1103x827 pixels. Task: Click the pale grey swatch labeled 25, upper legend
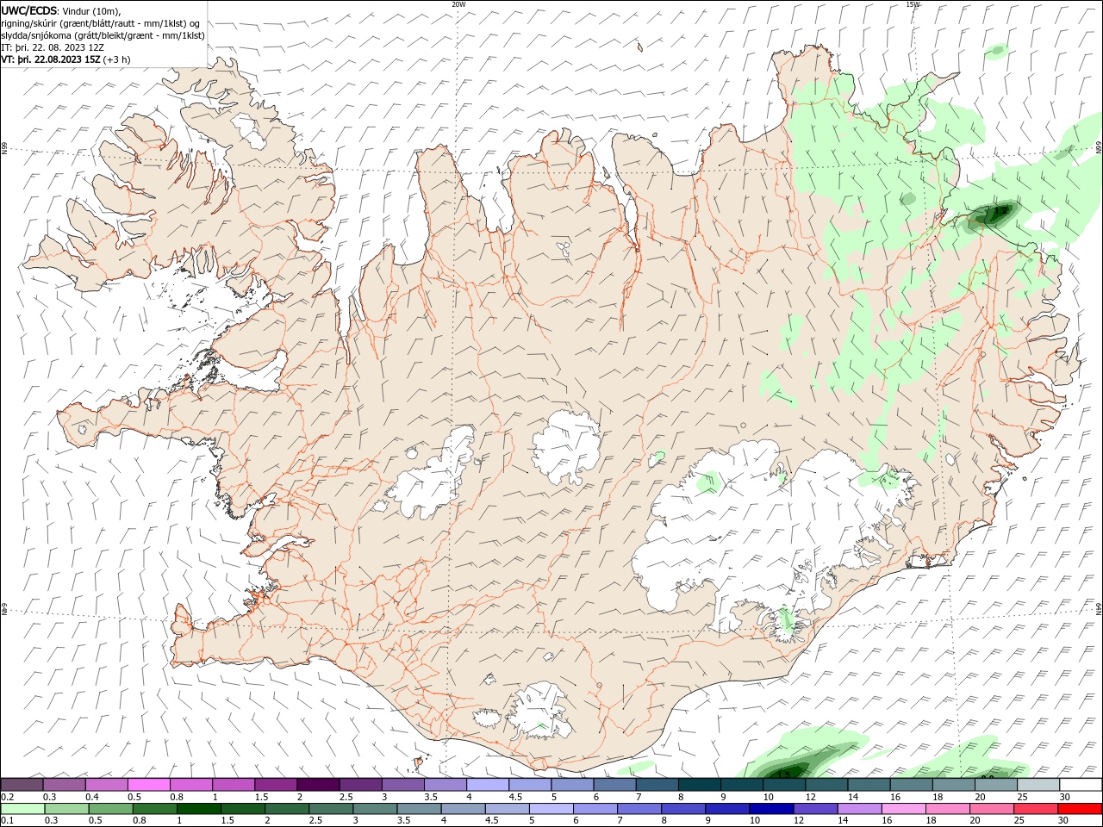pos(1038,784)
